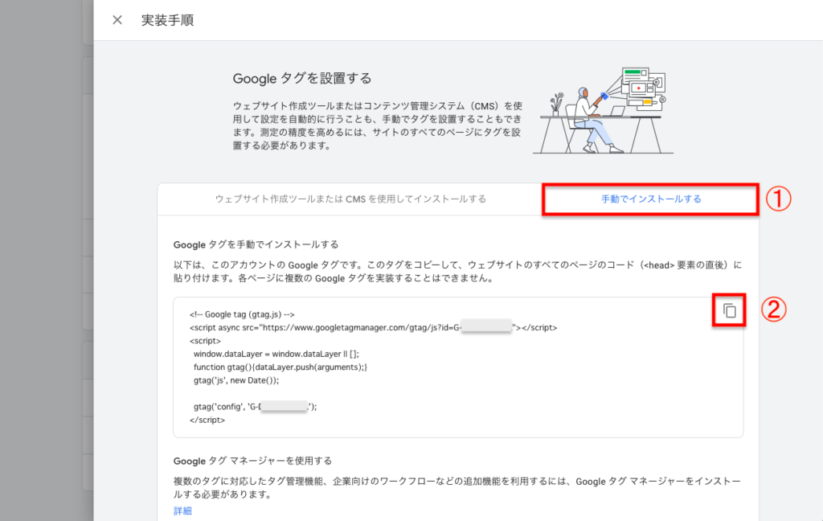Switch to 手動でインストールする tab
This screenshot has height=521, width=823.
(651, 199)
